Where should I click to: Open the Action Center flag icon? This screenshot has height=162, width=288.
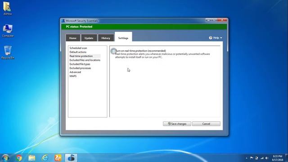[252, 158]
